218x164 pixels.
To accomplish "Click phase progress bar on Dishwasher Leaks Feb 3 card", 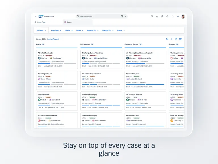I will 145,84.
